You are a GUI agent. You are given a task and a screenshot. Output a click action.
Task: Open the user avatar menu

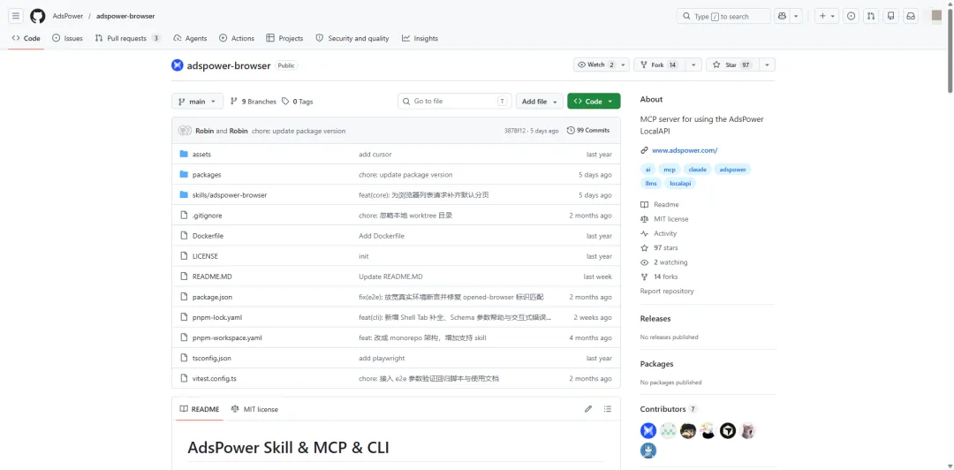point(937,16)
